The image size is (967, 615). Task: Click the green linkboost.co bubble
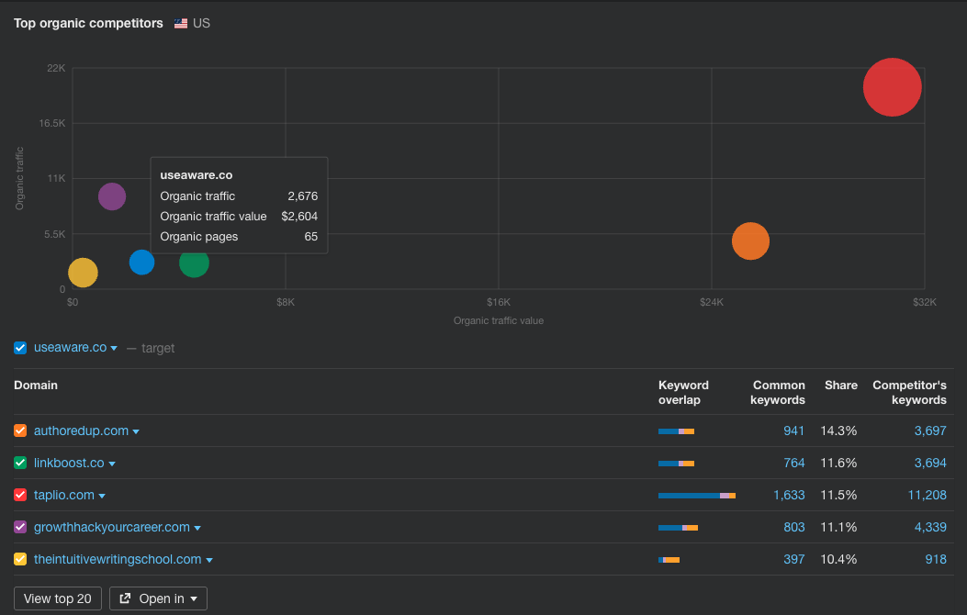(x=195, y=263)
